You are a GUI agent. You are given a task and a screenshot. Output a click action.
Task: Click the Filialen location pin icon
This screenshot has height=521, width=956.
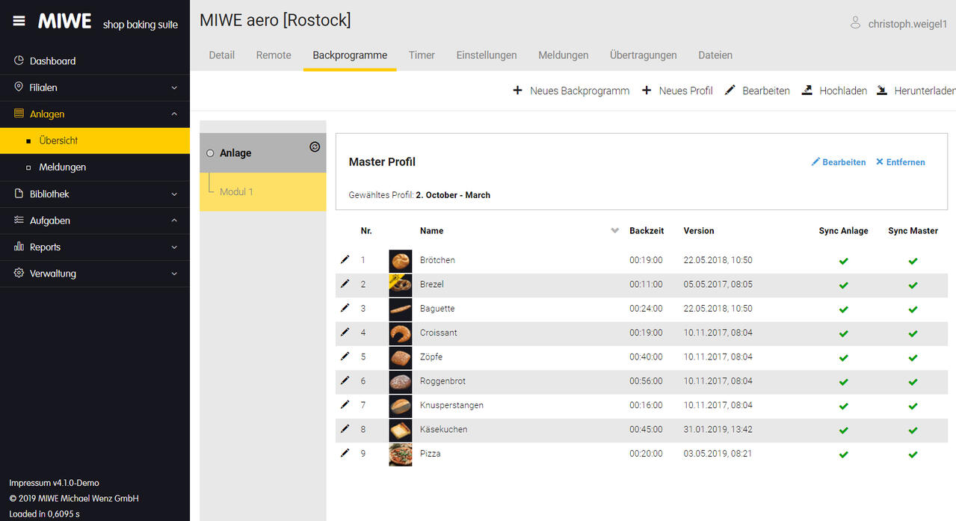pyautogui.click(x=19, y=87)
